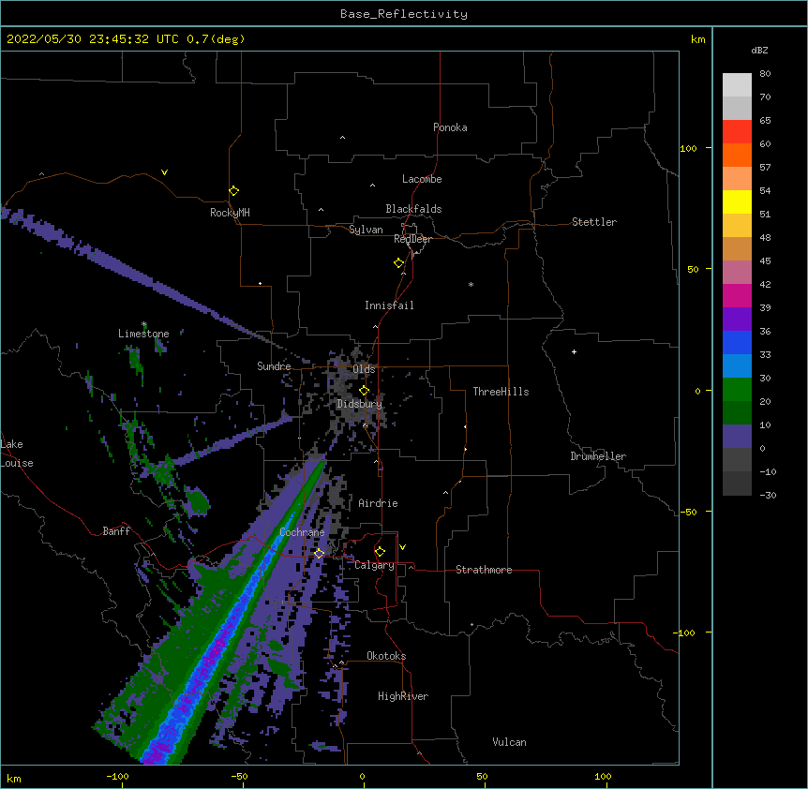
Task: Click the Banff town label
Action: tap(116, 531)
